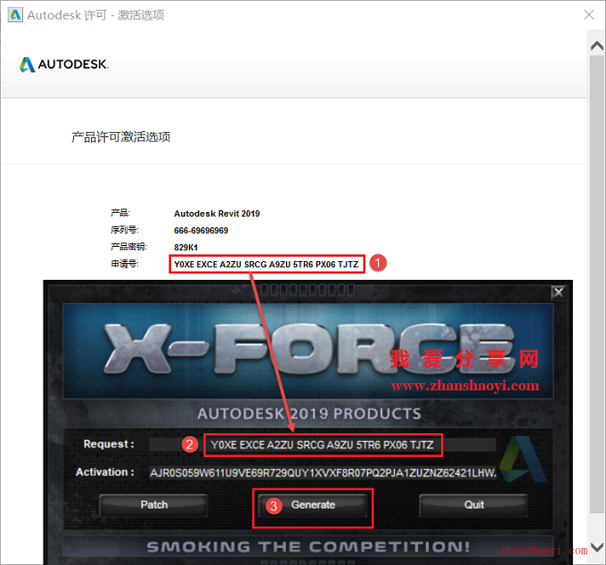Click the product key 829K1
This screenshot has width=606, height=565.
(x=186, y=248)
